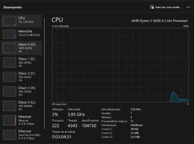Click the Executar nova tarefa icon
Screen dimensions: 194x144
[152, 7]
